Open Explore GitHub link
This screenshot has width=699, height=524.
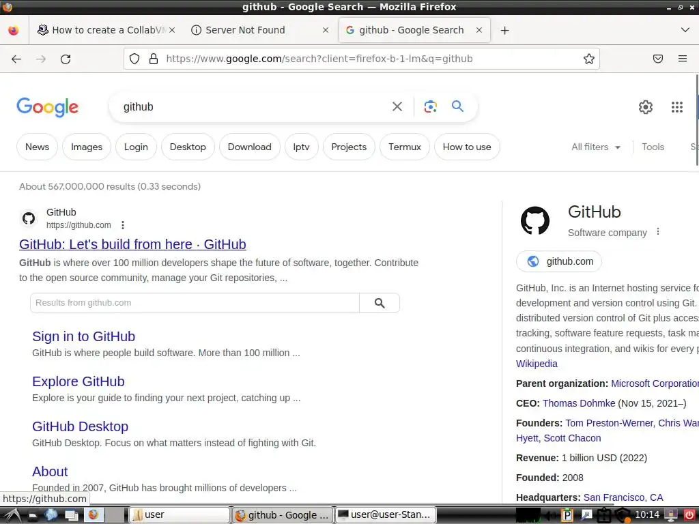point(79,381)
